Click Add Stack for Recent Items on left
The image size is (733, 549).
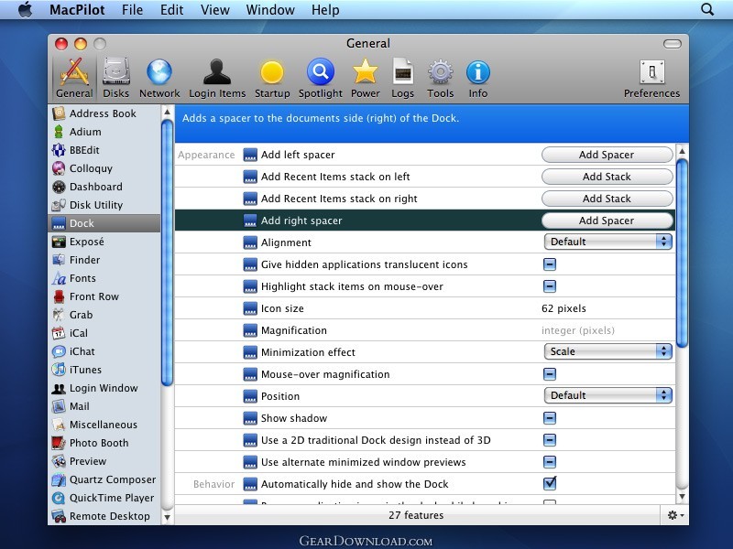tap(607, 177)
